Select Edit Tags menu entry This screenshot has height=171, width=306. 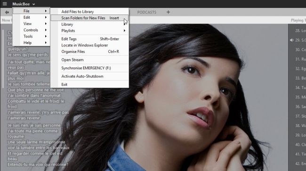(89, 39)
